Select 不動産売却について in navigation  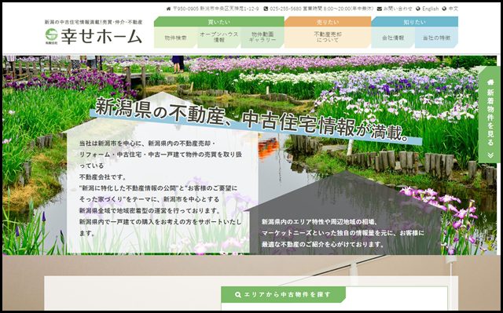[328, 38]
